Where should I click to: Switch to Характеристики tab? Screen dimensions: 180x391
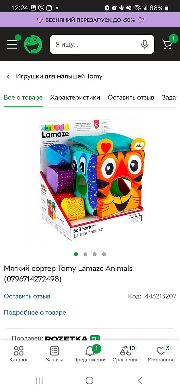pyautogui.click(x=75, y=97)
